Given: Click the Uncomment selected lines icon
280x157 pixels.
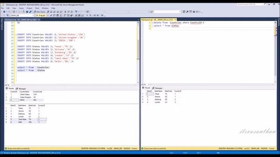Looking at the screenshot, I should click(x=90, y=16).
